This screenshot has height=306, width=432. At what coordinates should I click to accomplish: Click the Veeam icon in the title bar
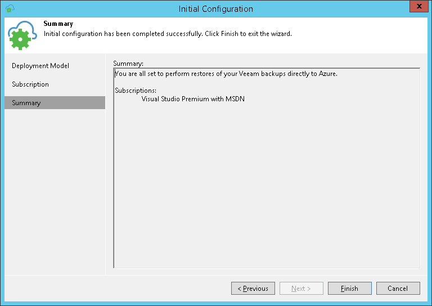[10, 8]
